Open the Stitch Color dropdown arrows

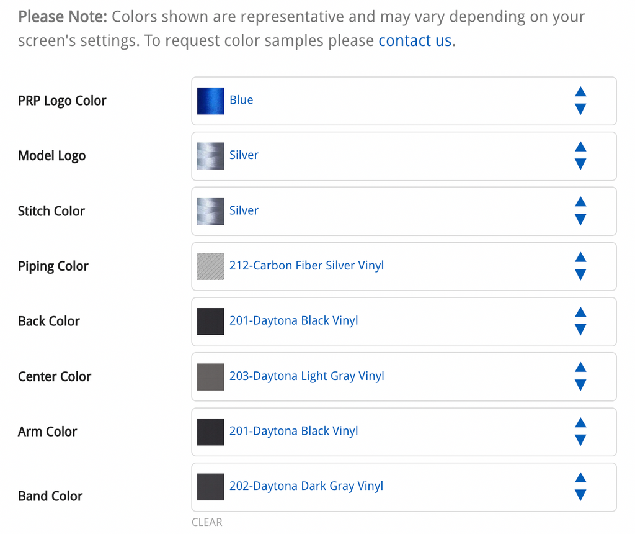tap(580, 211)
